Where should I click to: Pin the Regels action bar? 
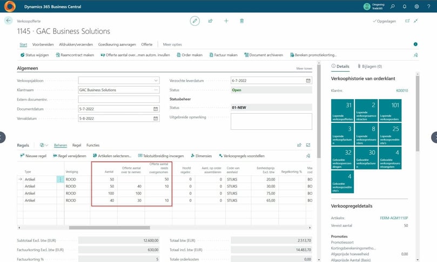(x=308, y=156)
